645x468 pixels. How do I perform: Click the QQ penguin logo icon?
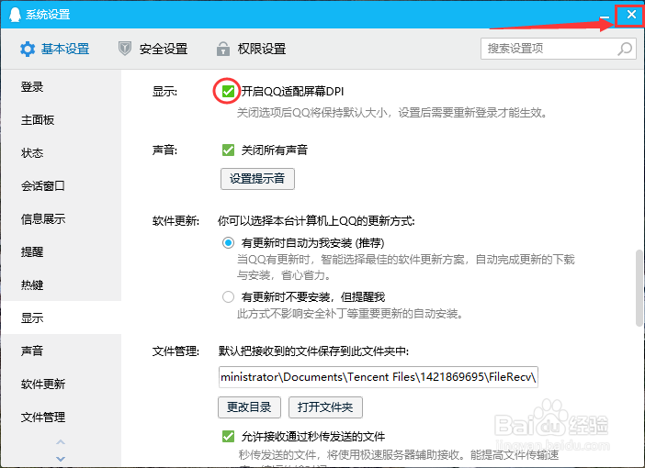point(15,15)
